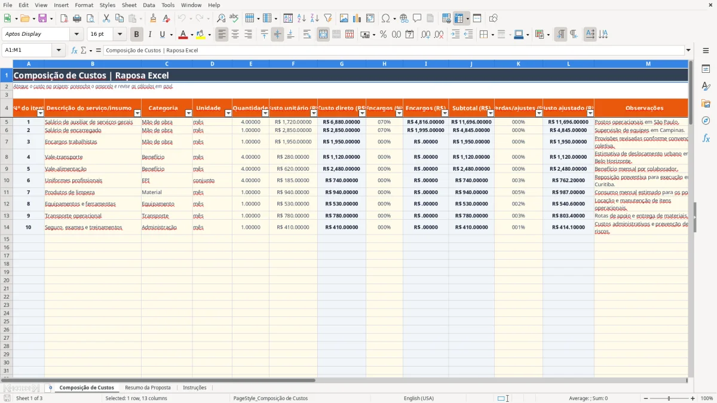717x403 pixels.
Task: Format as percent
Action: [384, 35]
